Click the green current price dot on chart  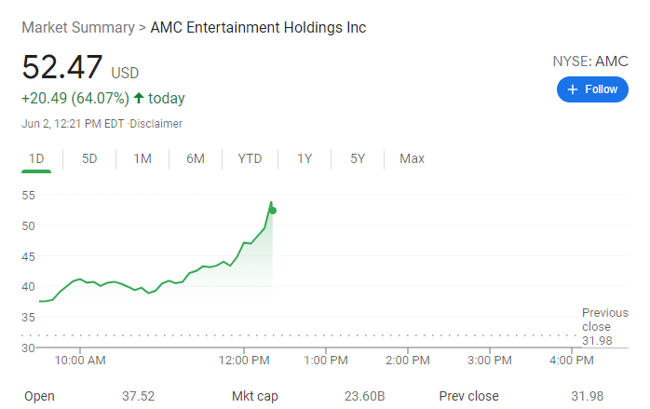[272, 210]
